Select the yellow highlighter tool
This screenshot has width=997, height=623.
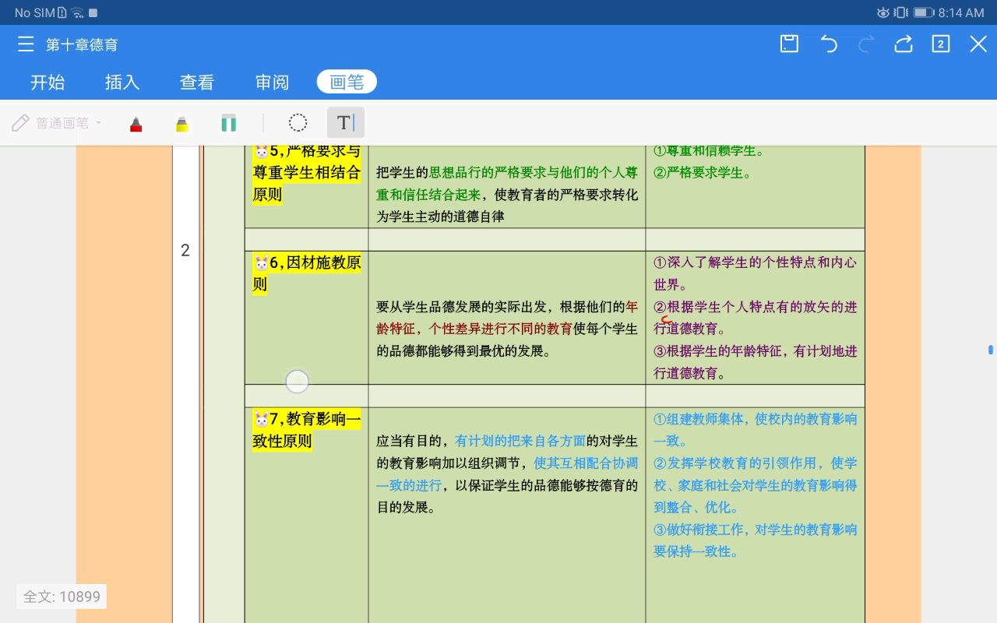[181, 123]
